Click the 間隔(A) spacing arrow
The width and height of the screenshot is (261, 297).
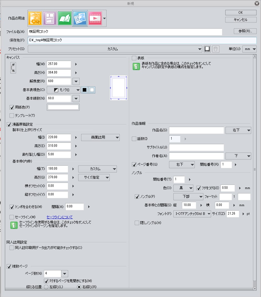click(x=89, y=207)
